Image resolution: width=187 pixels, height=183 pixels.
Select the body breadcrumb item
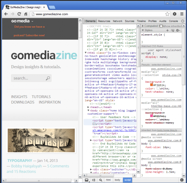click(117, 180)
